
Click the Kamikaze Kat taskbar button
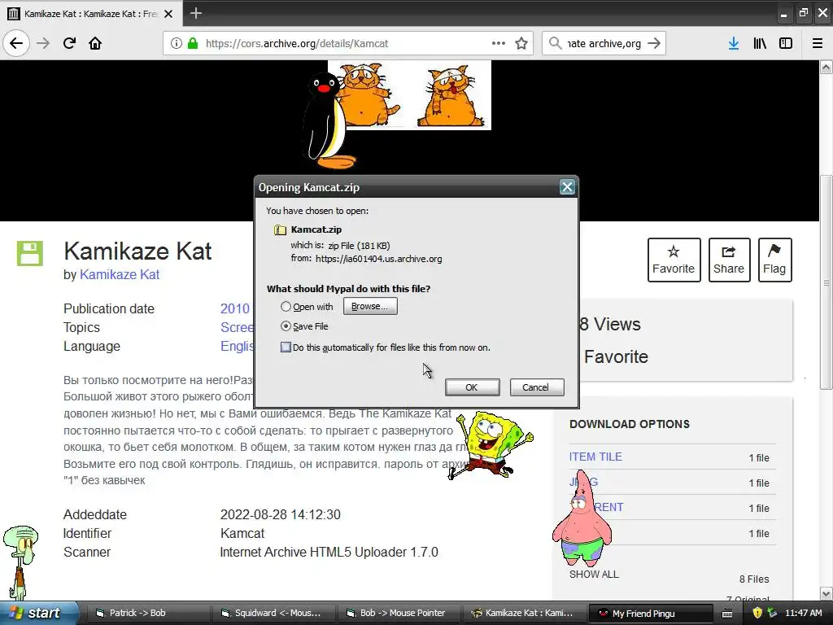click(x=526, y=614)
